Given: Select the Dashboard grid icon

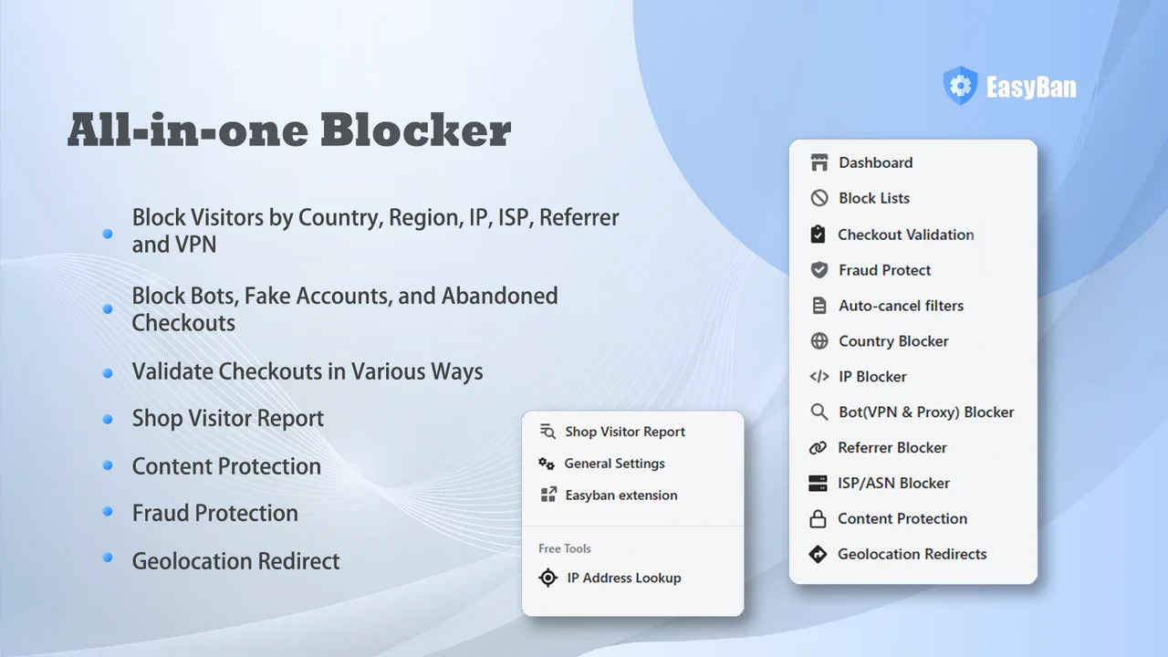Looking at the screenshot, I should [x=819, y=162].
